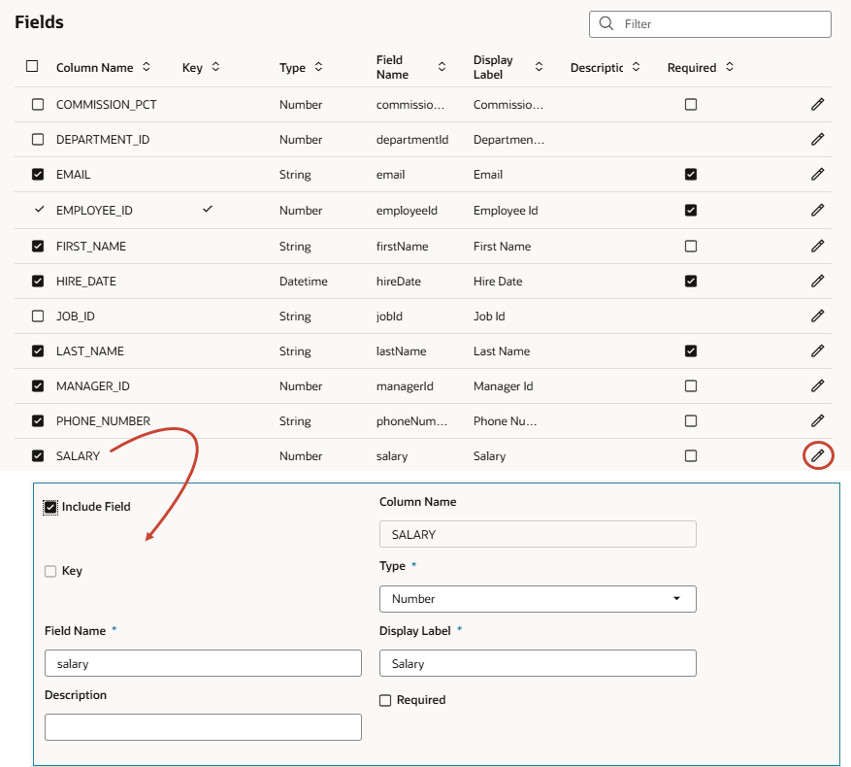Uncheck the FIRST_NAME row checkbox
This screenshot has width=851, height=767.
37,246
